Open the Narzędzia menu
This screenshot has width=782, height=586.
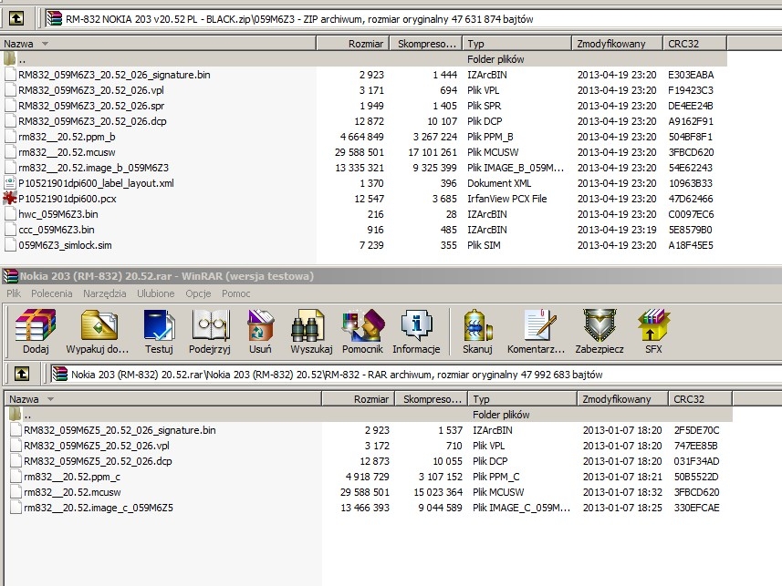(105, 293)
